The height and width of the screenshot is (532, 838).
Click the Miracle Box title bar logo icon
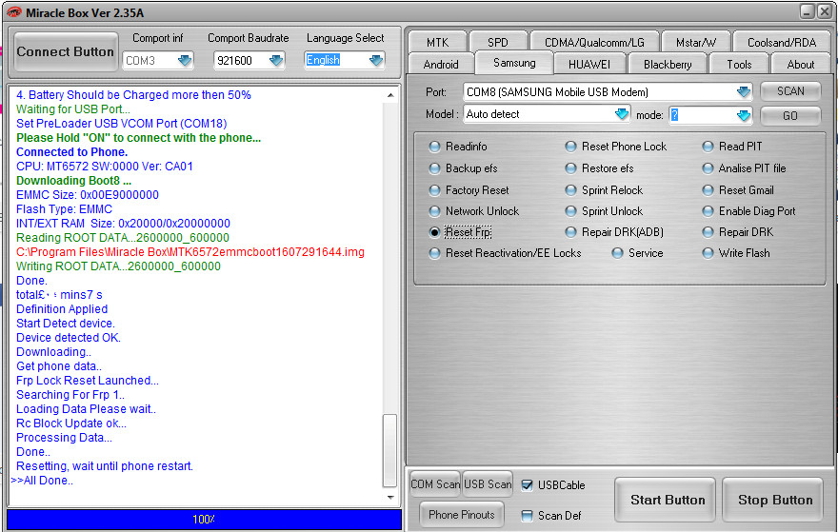click(x=13, y=11)
